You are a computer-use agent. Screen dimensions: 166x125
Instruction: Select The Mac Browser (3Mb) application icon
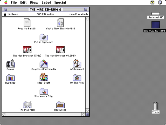pos(27,49)
